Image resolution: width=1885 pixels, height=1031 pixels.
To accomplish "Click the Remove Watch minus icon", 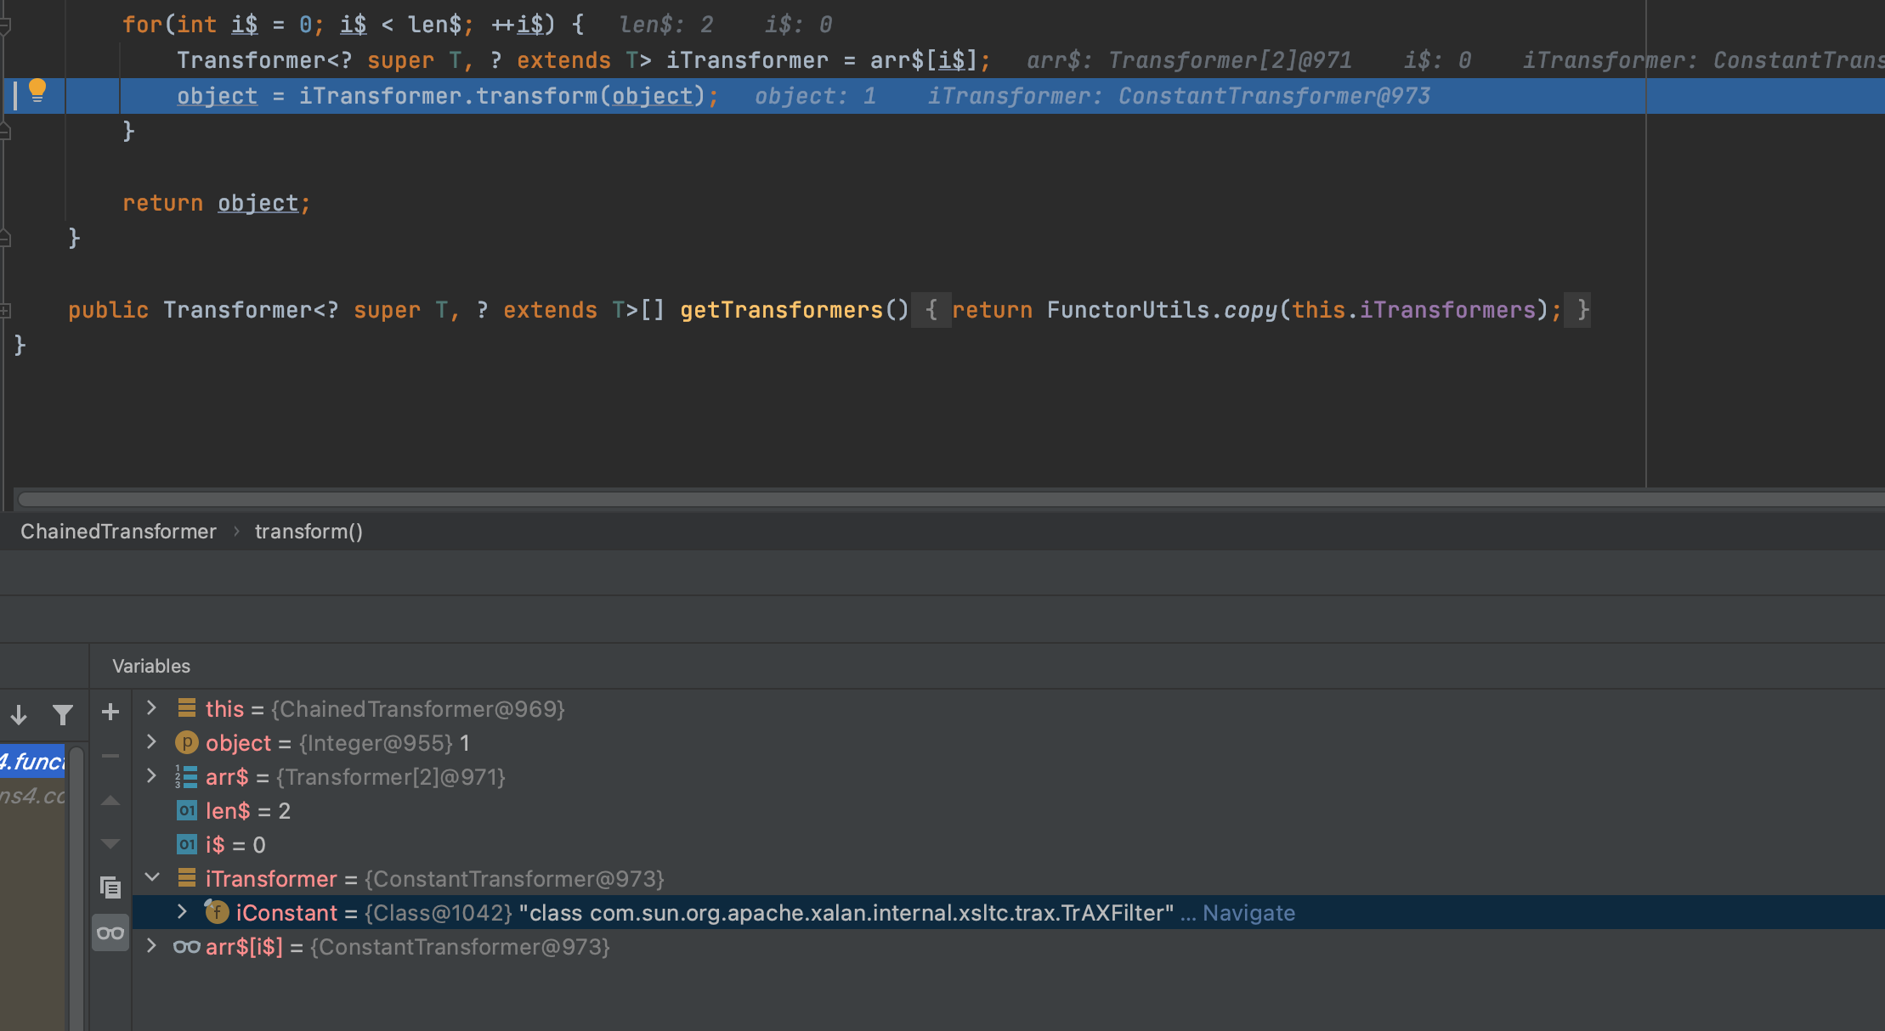I will pyautogui.click(x=110, y=756).
